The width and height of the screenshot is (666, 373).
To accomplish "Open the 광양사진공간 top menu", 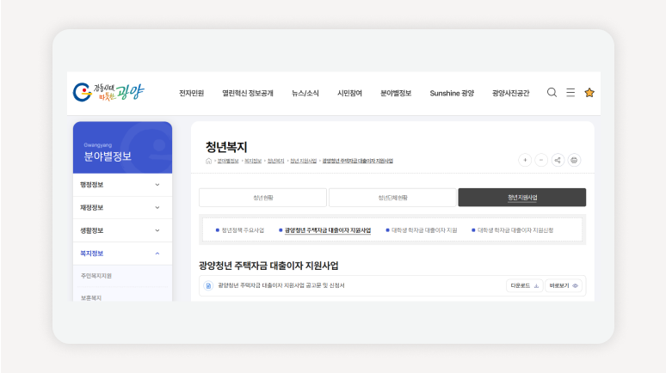I will tap(510, 93).
